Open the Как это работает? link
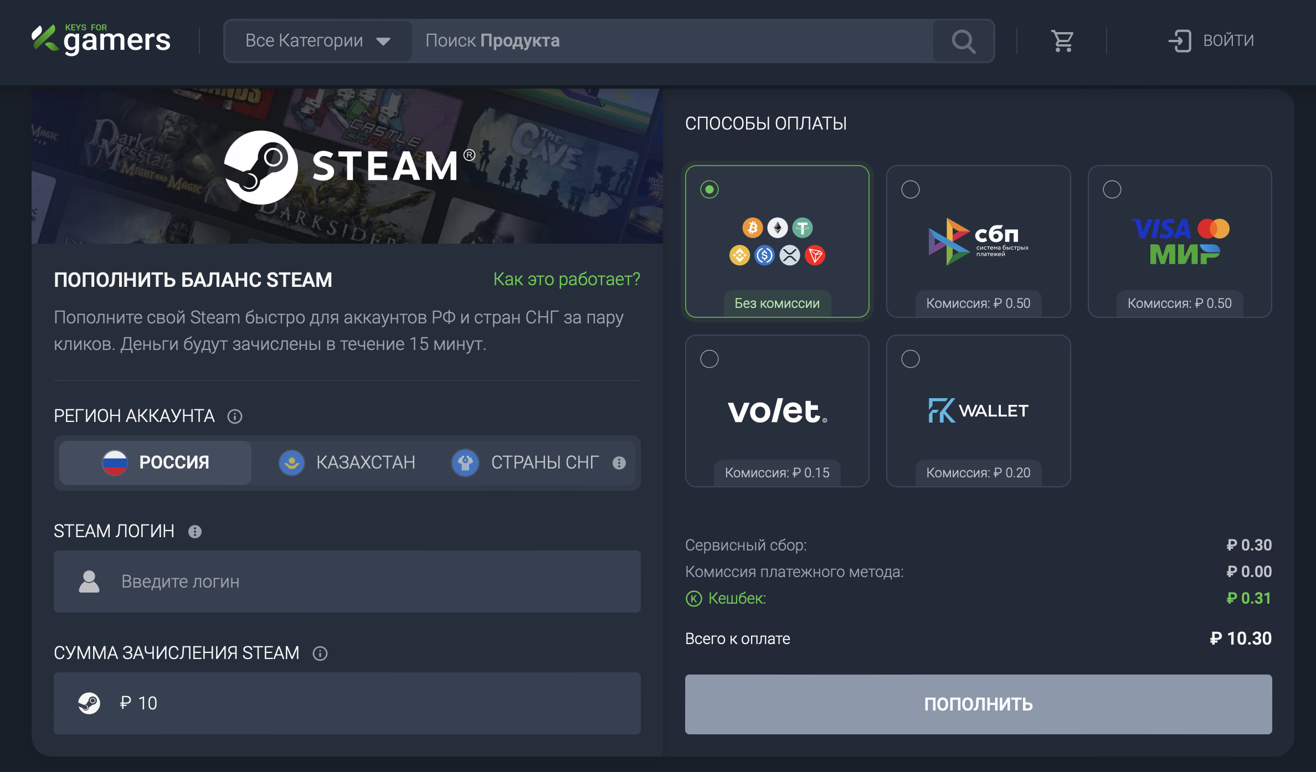Image resolution: width=1316 pixels, height=772 pixels. click(x=567, y=279)
